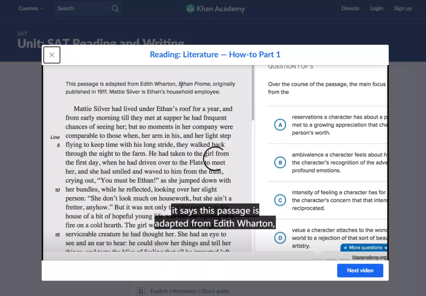
Task: Click the Next video button
Action: coord(360,270)
